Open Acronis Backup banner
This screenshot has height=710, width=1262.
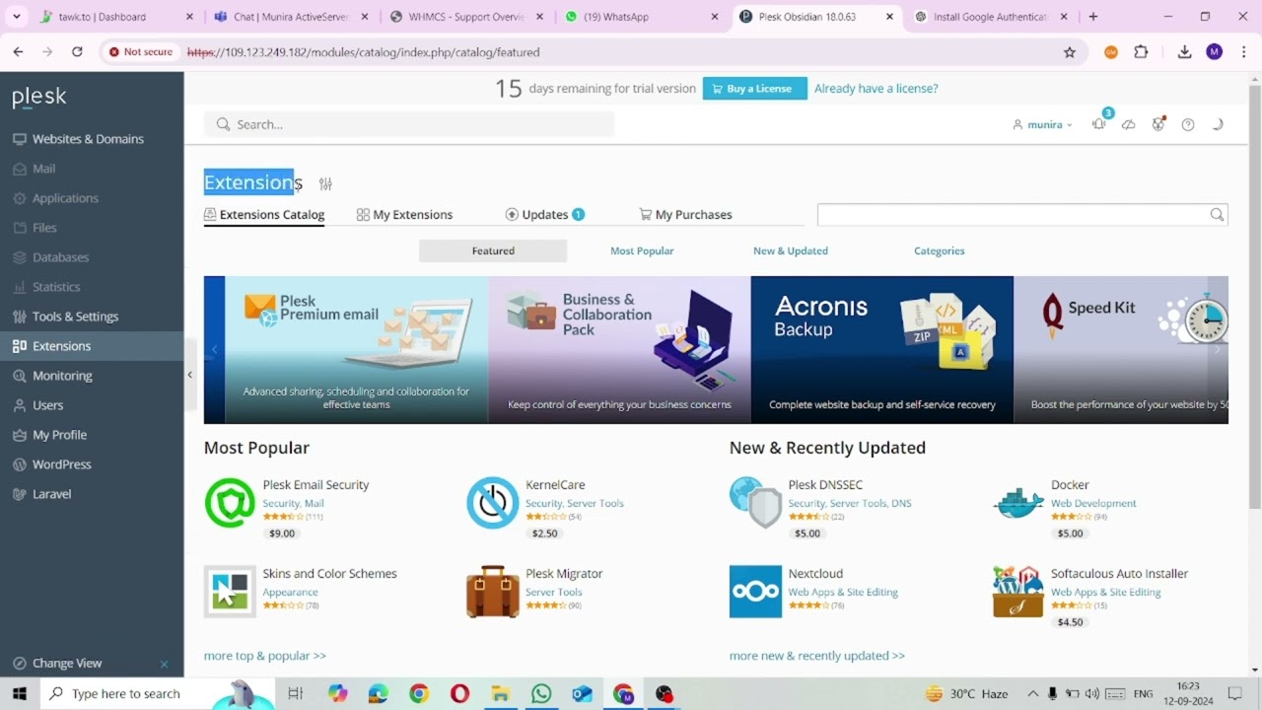[882, 350]
